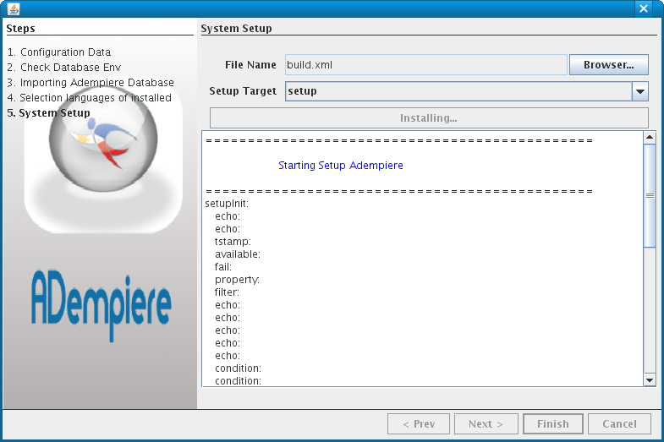The height and width of the screenshot is (442, 664).
Task: Click the filter: log line
Action: 227,292
